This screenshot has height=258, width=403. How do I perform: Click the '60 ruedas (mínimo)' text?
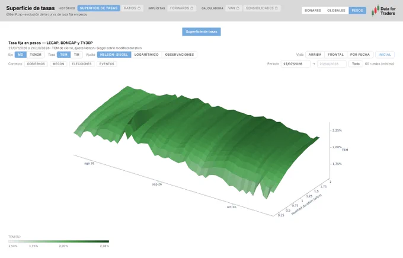(x=379, y=64)
